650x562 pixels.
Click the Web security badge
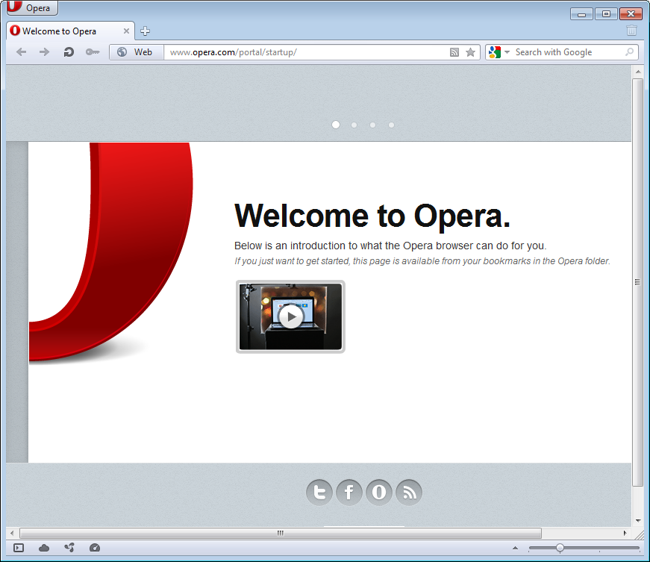[x=137, y=52]
